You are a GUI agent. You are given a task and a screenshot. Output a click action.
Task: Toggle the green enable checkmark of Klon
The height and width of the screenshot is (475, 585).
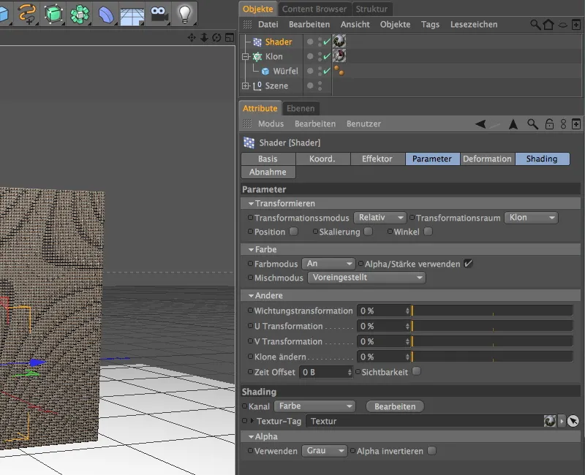point(325,56)
